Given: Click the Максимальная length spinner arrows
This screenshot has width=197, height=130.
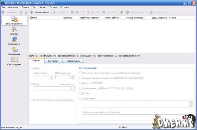Looking at the screenshot, I should [73, 77].
